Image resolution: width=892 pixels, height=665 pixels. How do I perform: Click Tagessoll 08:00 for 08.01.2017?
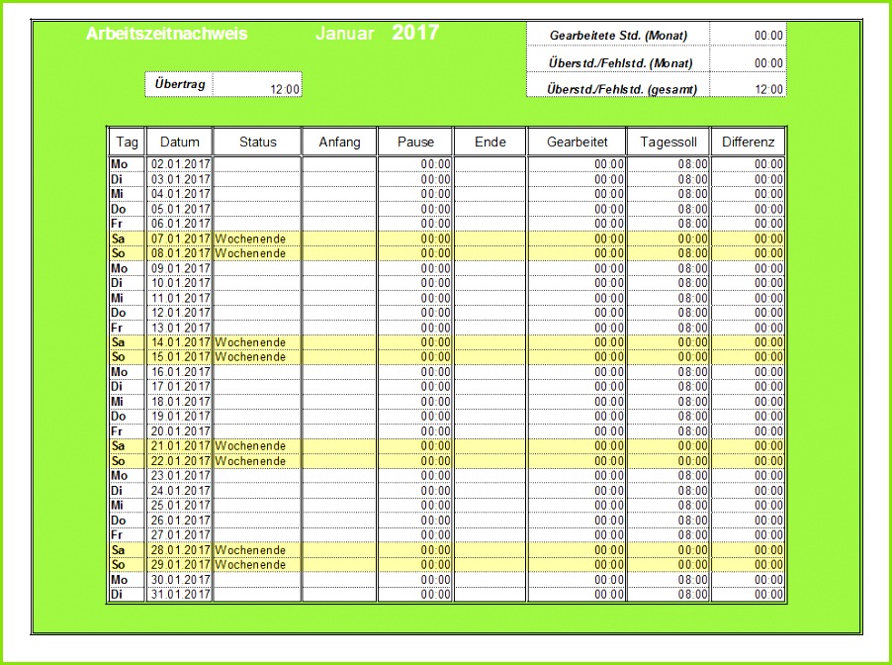669,253
